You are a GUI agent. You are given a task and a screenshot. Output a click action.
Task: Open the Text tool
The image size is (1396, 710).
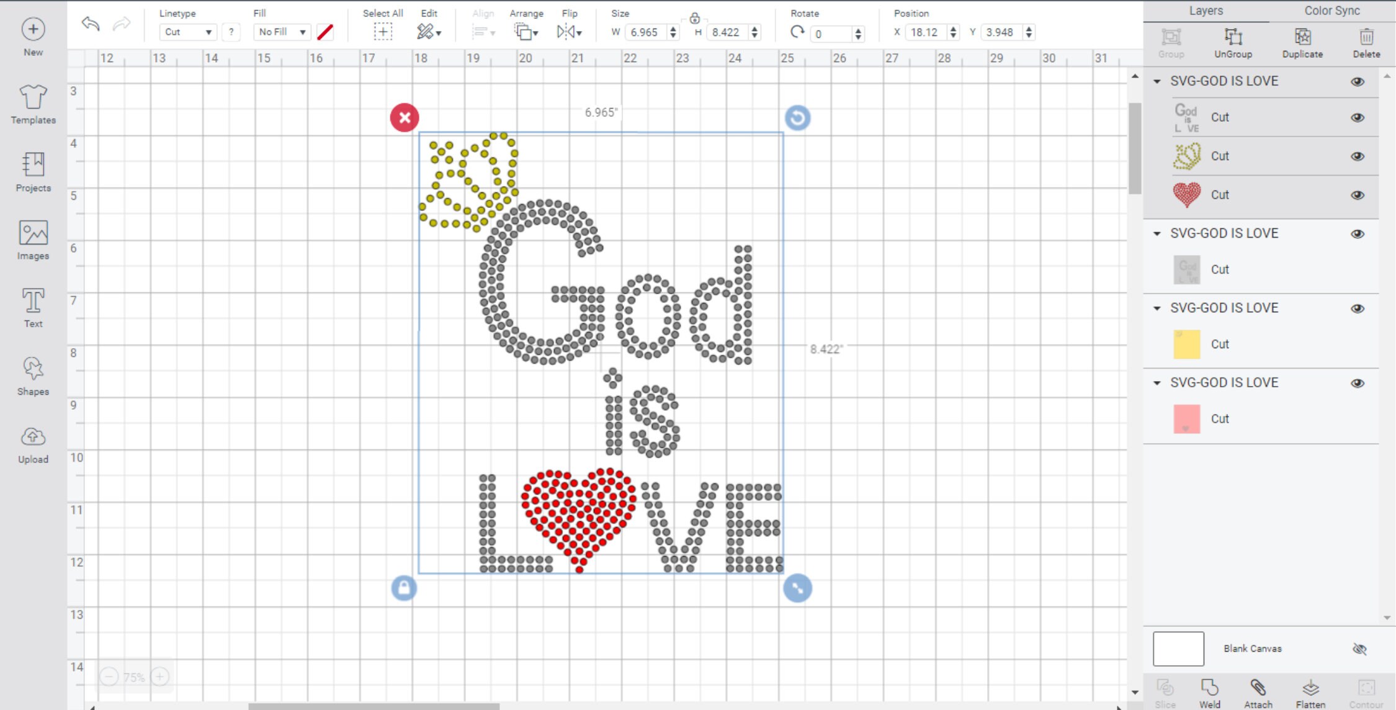point(32,307)
